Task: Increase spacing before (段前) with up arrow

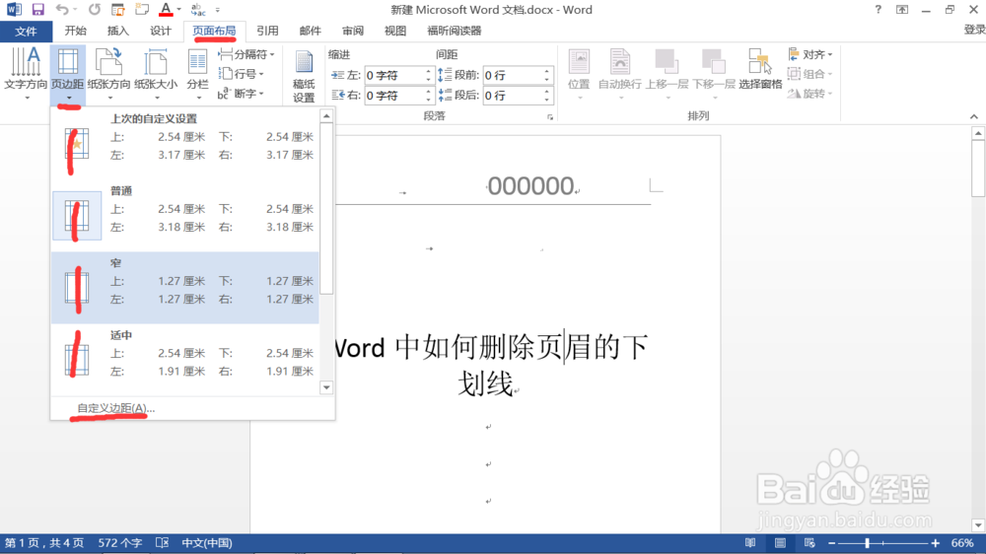Action: pyautogui.click(x=546, y=71)
